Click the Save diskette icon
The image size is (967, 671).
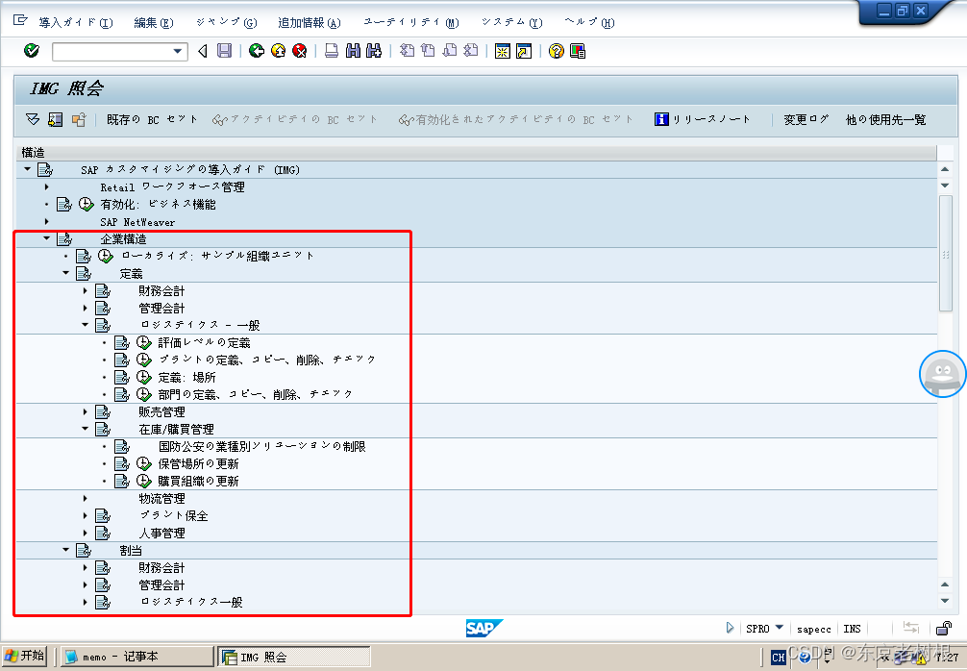pyautogui.click(x=225, y=51)
